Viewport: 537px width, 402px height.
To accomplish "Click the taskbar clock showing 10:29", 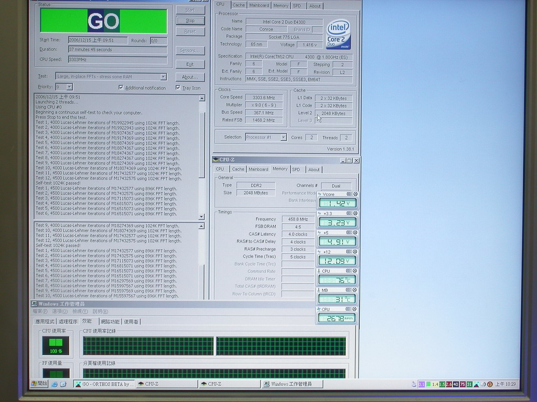I will point(506,384).
